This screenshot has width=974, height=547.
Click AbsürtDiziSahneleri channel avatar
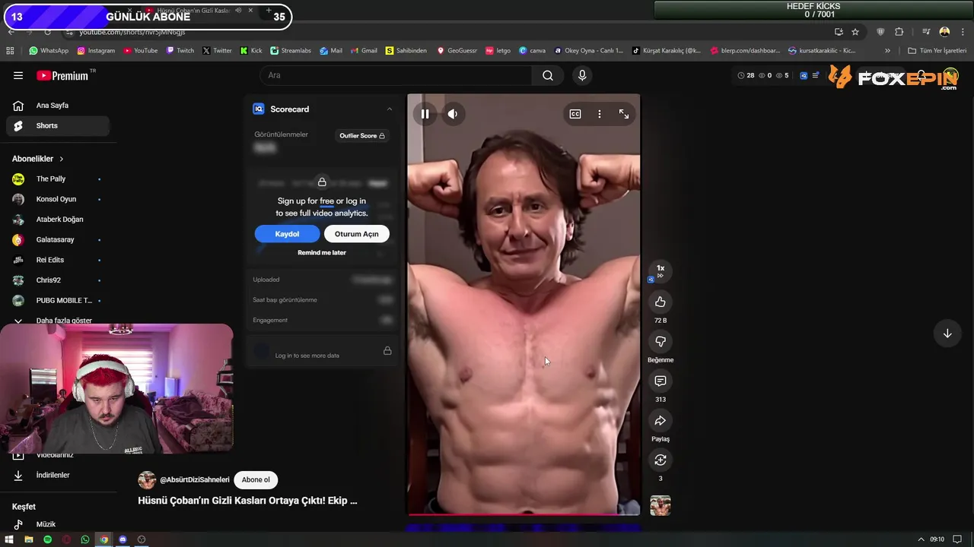(147, 479)
